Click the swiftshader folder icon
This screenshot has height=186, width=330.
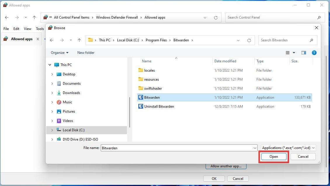(140, 88)
